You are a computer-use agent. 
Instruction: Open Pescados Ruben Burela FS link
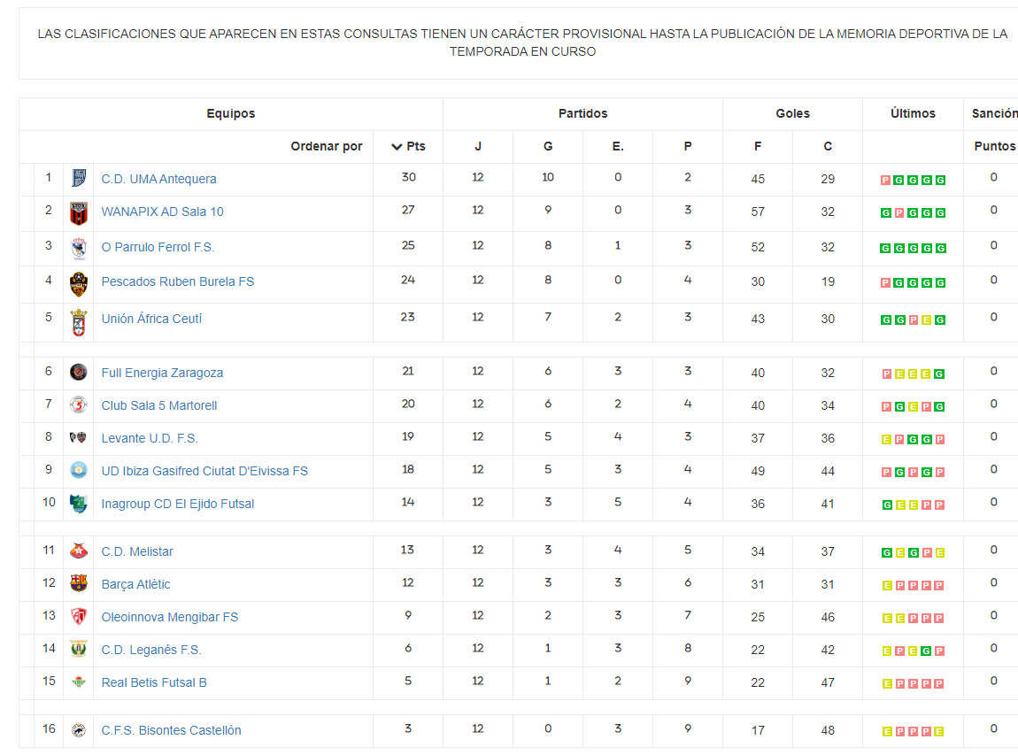(178, 281)
